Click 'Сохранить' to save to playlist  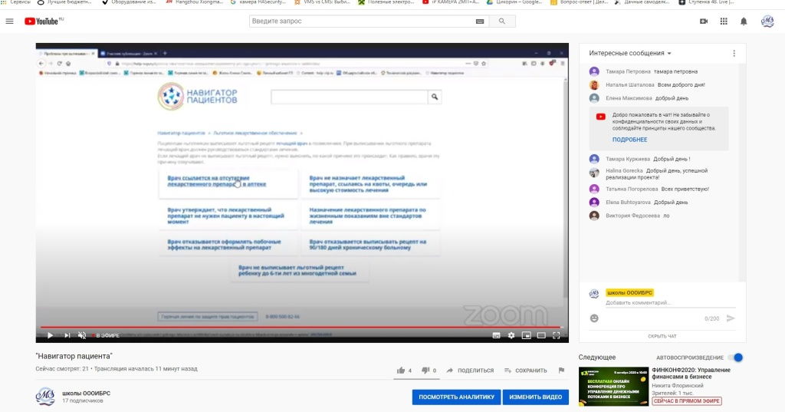point(525,371)
